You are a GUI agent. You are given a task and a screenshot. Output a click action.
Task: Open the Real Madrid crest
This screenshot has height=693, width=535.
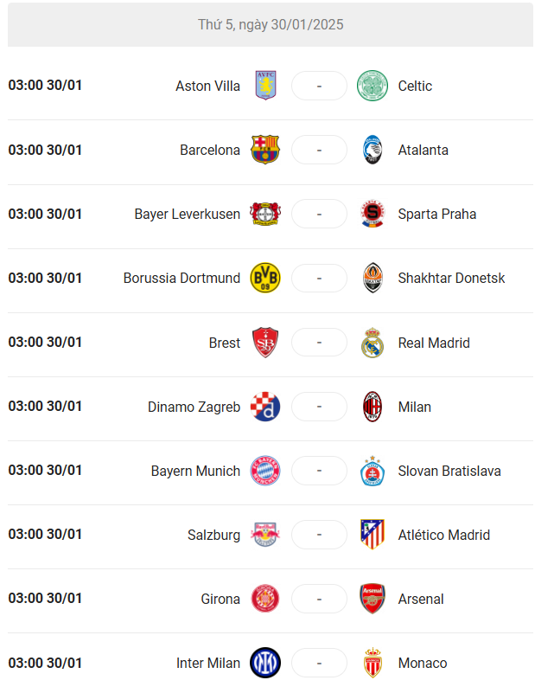pyautogui.click(x=373, y=343)
